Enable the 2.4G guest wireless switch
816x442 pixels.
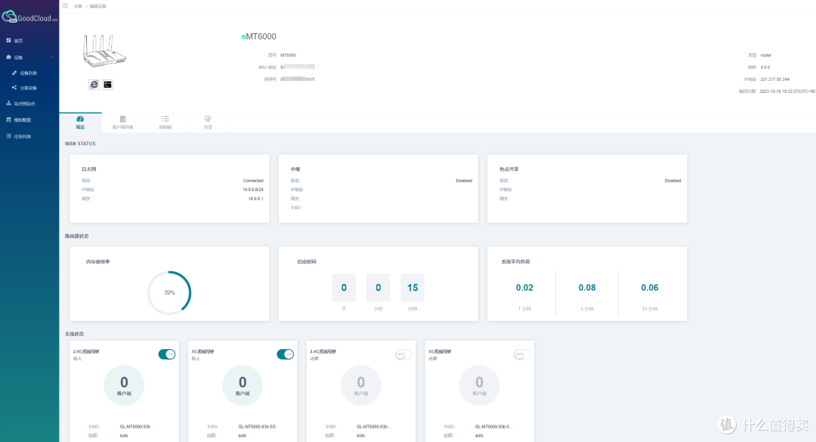(x=403, y=354)
